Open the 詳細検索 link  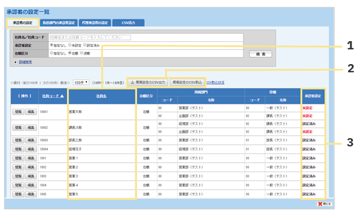[25, 62]
